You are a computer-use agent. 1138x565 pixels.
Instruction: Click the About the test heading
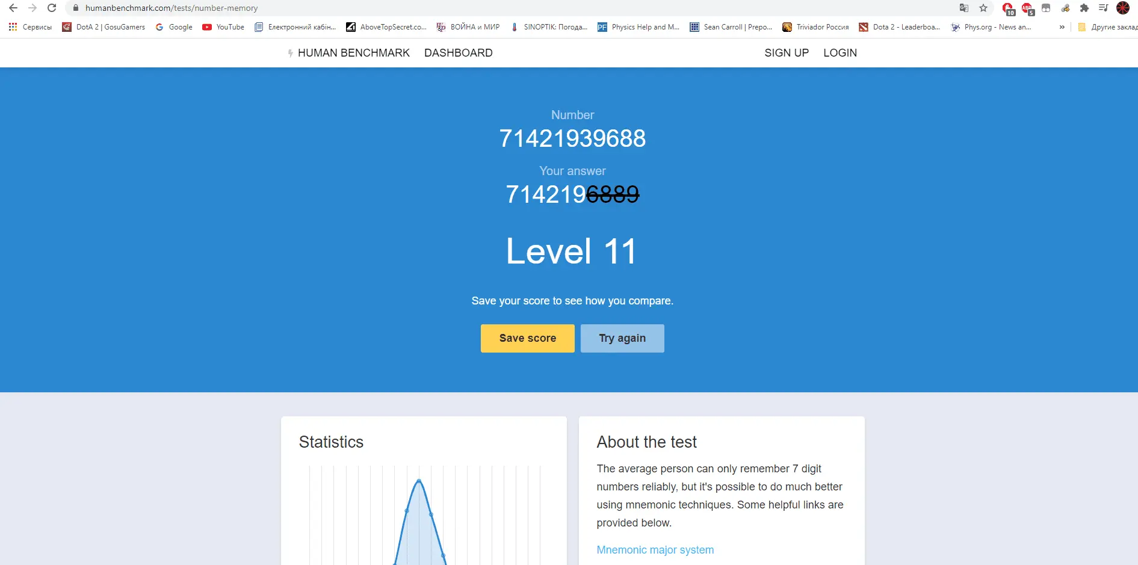647,442
